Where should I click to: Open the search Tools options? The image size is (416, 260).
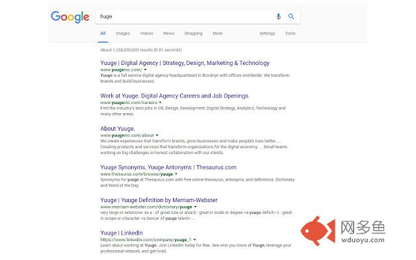point(290,33)
